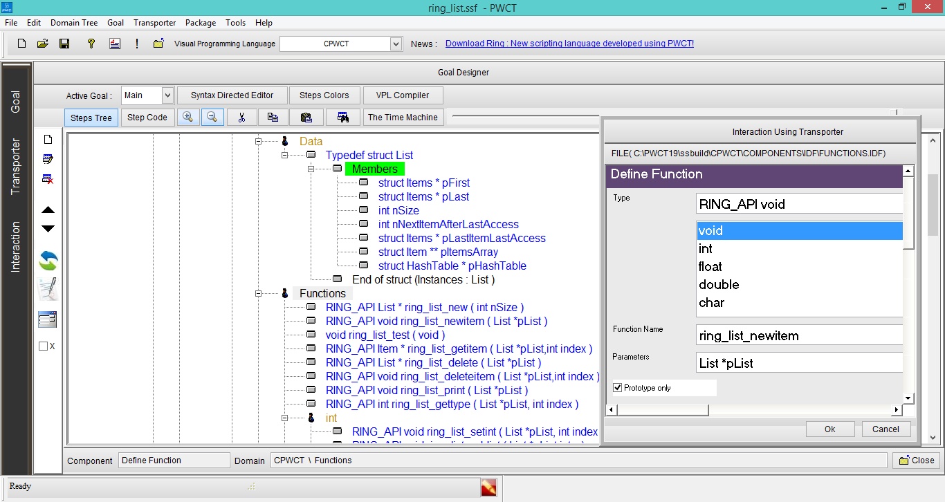Viewport: 945px width, 502px height.
Task: Click the blue-green refresh arrows icon
Action: pyautogui.click(x=48, y=261)
